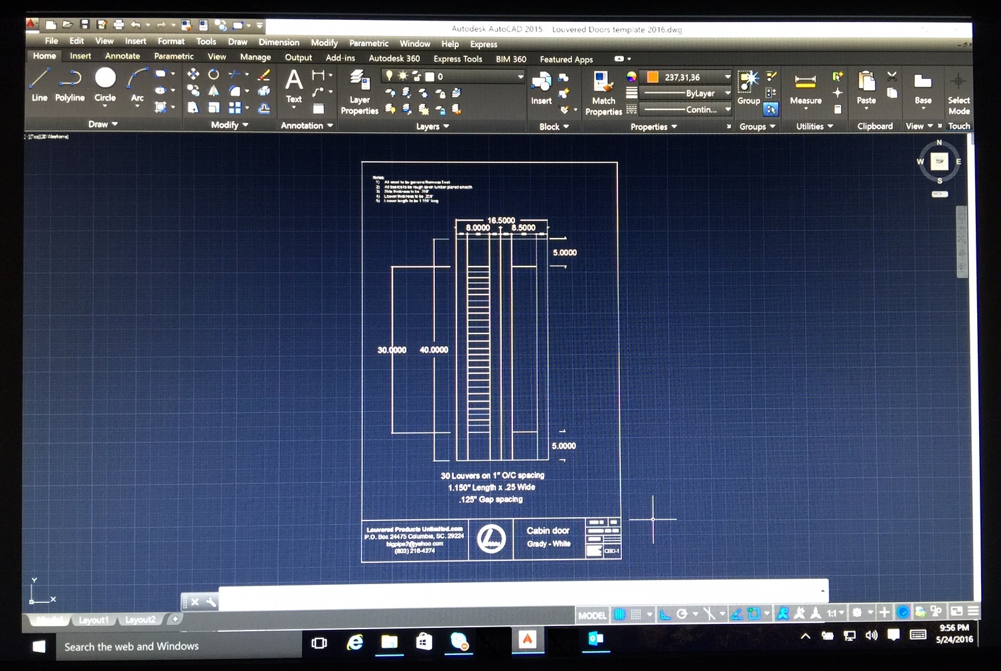The width and height of the screenshot is (1001, 671).
Task: Click the Rotate tool icon
Action: point(214,74)
